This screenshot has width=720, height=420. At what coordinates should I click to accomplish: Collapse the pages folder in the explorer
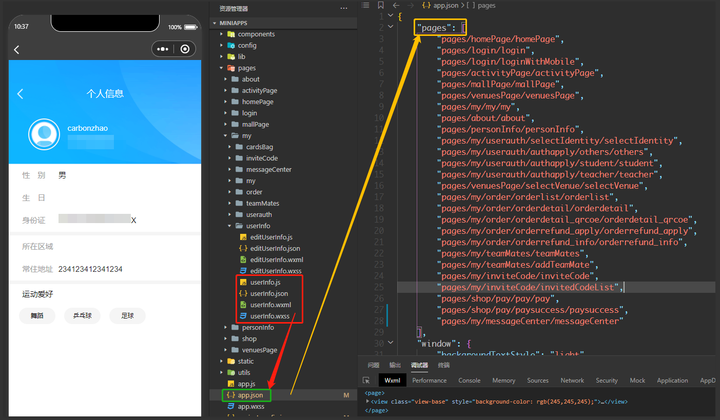click(x=222, y=68)
